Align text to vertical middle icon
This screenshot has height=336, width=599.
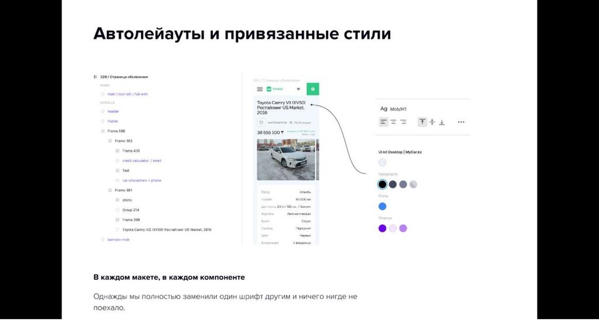[x=432, y=122]
